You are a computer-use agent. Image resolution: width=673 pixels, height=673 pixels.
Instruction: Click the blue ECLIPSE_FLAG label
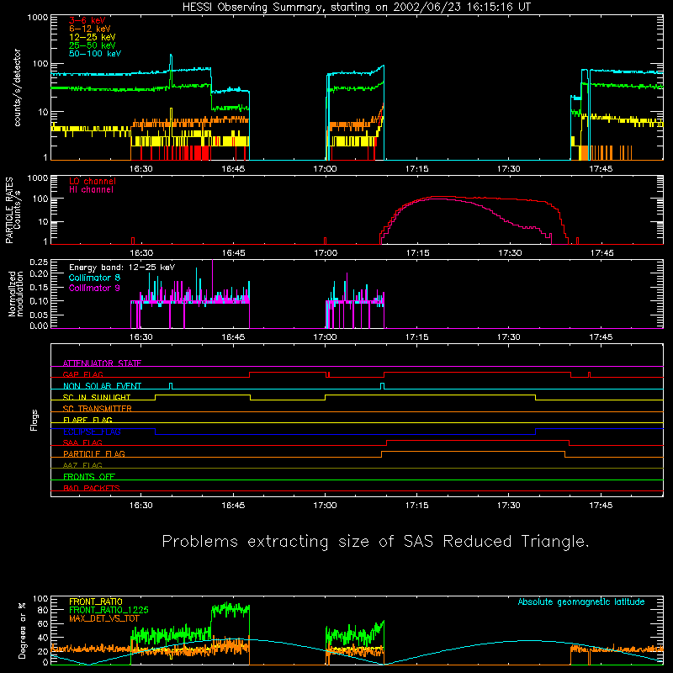click(x=92, y=432)
